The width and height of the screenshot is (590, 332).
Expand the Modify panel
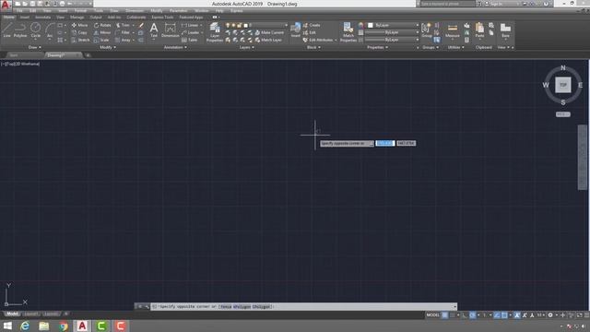[x=108, y=47]
